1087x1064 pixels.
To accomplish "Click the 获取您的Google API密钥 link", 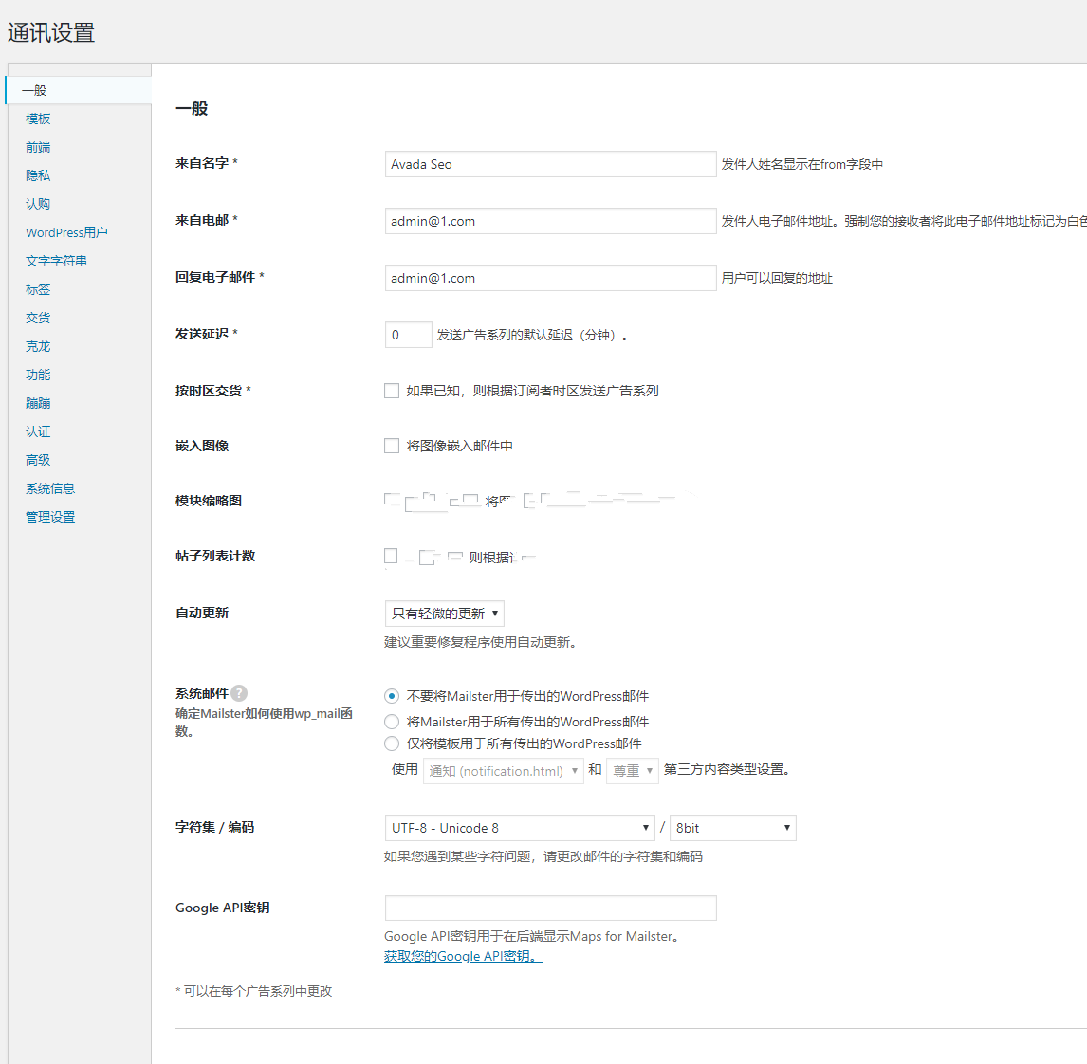I will (463, 956).
